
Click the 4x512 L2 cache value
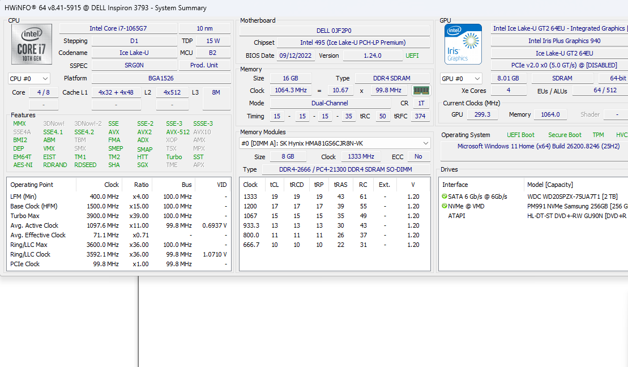[x=172, y=92]
